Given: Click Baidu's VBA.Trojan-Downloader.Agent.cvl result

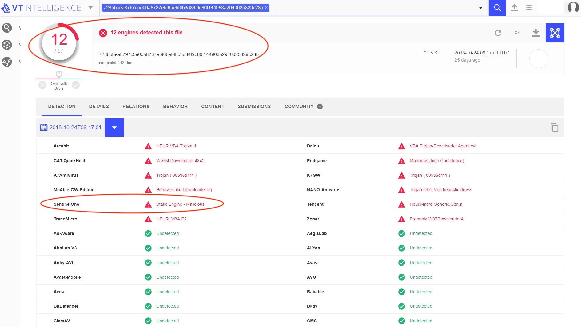Looking at the screenshot, I should pyautogui.click(x=443, y=146).
